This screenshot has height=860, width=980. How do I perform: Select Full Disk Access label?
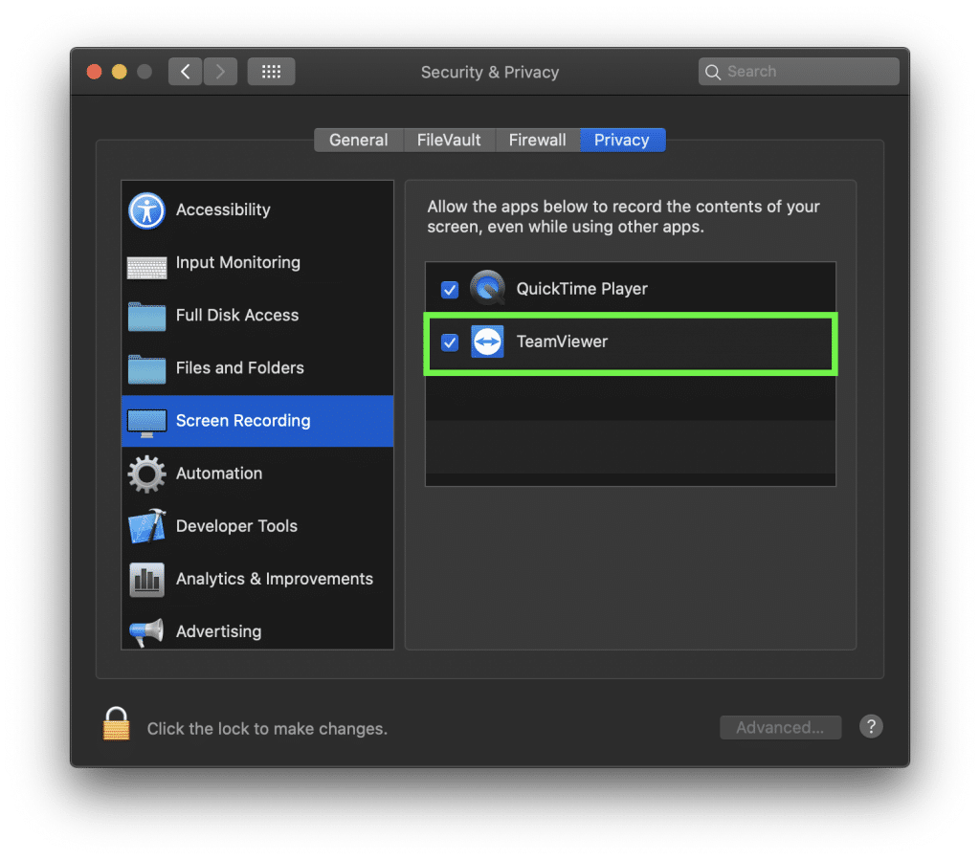237,315
